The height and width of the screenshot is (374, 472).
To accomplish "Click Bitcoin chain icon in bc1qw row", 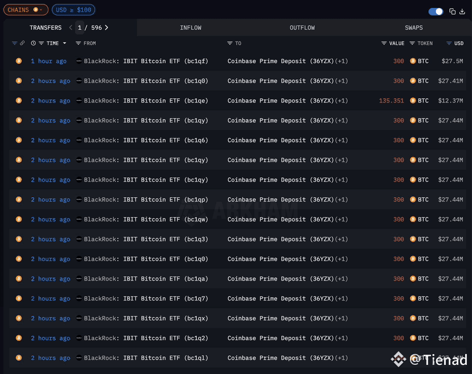I will pyautogui.click(x=19, y=219).
